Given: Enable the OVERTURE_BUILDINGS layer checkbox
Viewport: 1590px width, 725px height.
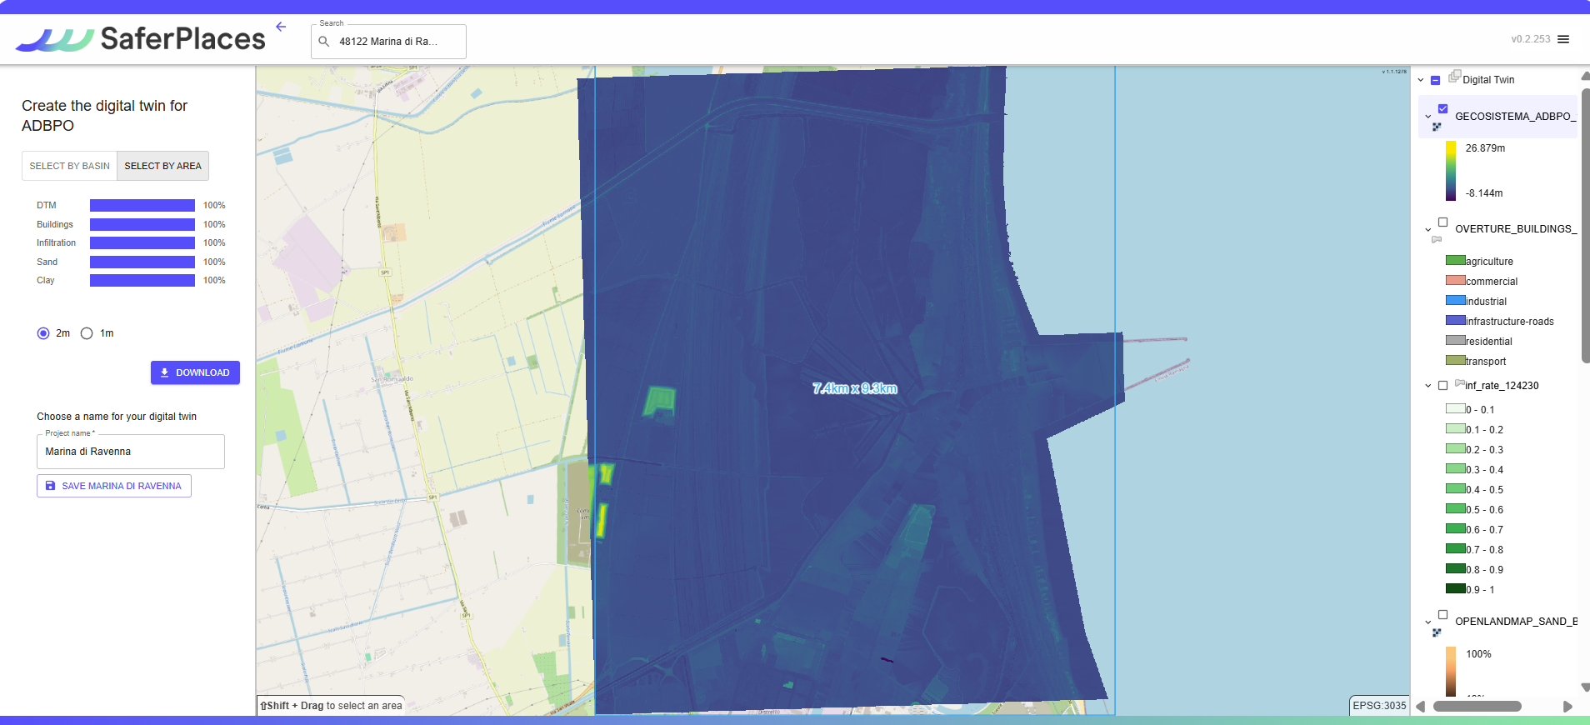Looking at the screenshot, I should click(1443, 222).
